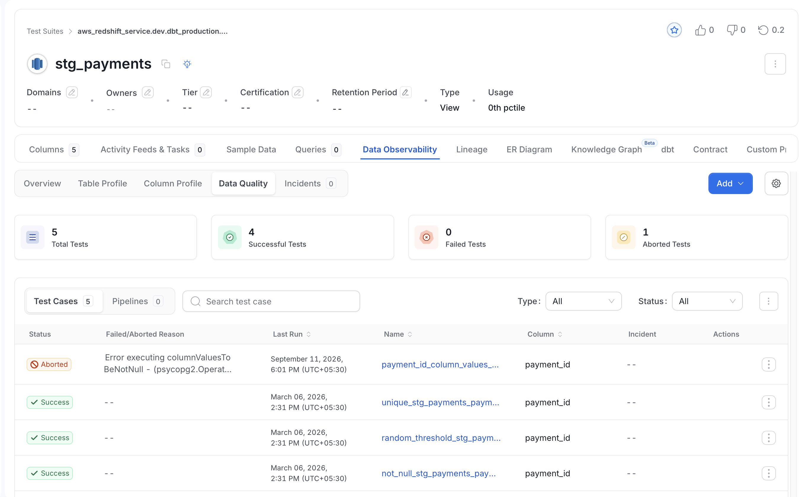Image resolution: width=802 pixels, height=497 pixels.
Task: Open test case table options menu
Action: coord(769,301)
